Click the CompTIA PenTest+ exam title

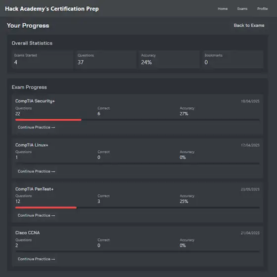pyautogui.click(x=34, y=189)
